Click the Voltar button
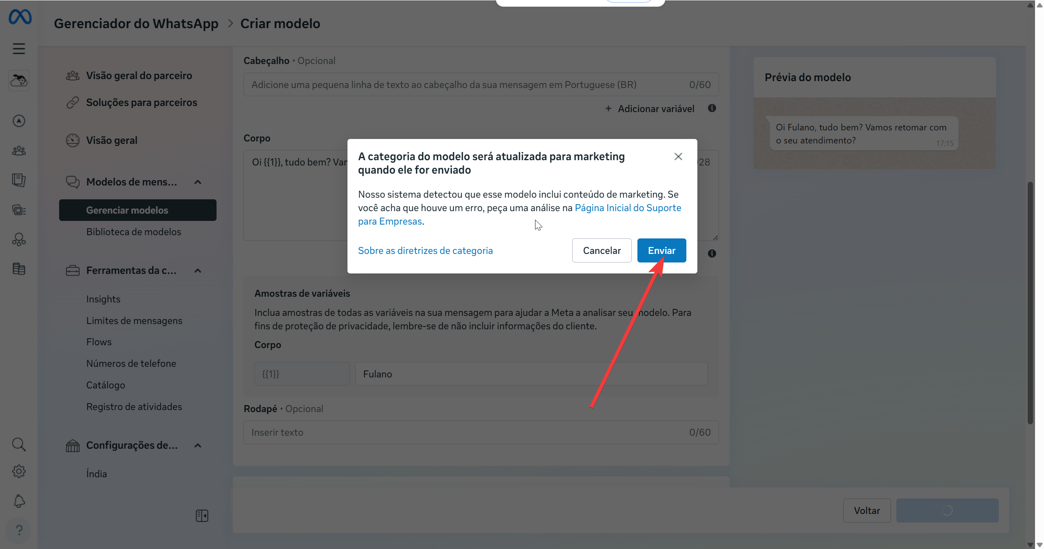Image resolution: width=1044 pixels, height=549 pixels. pyautogui.click(x=867, y=511)
